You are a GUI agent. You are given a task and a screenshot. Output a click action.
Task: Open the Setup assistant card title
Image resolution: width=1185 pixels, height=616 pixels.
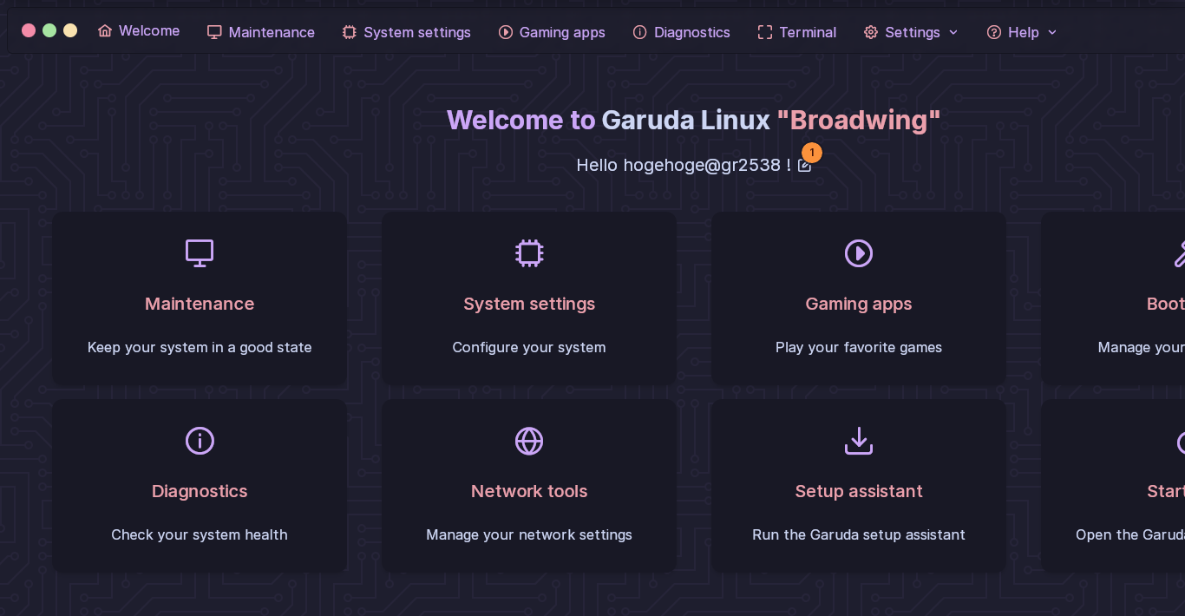(x=859, y=491)
